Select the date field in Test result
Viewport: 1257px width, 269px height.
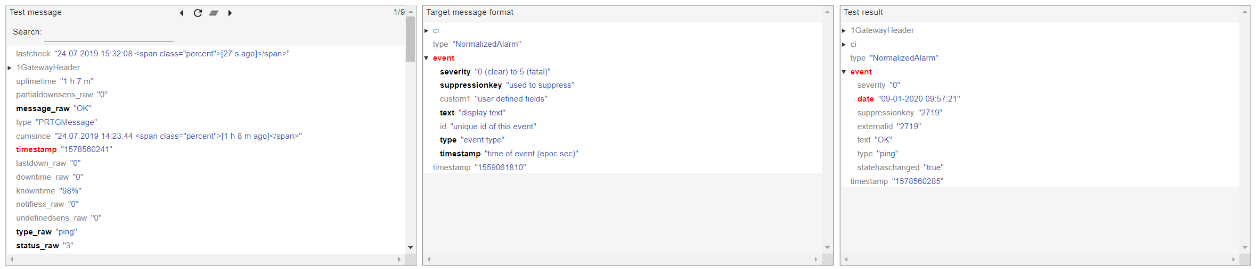point(909,99)
